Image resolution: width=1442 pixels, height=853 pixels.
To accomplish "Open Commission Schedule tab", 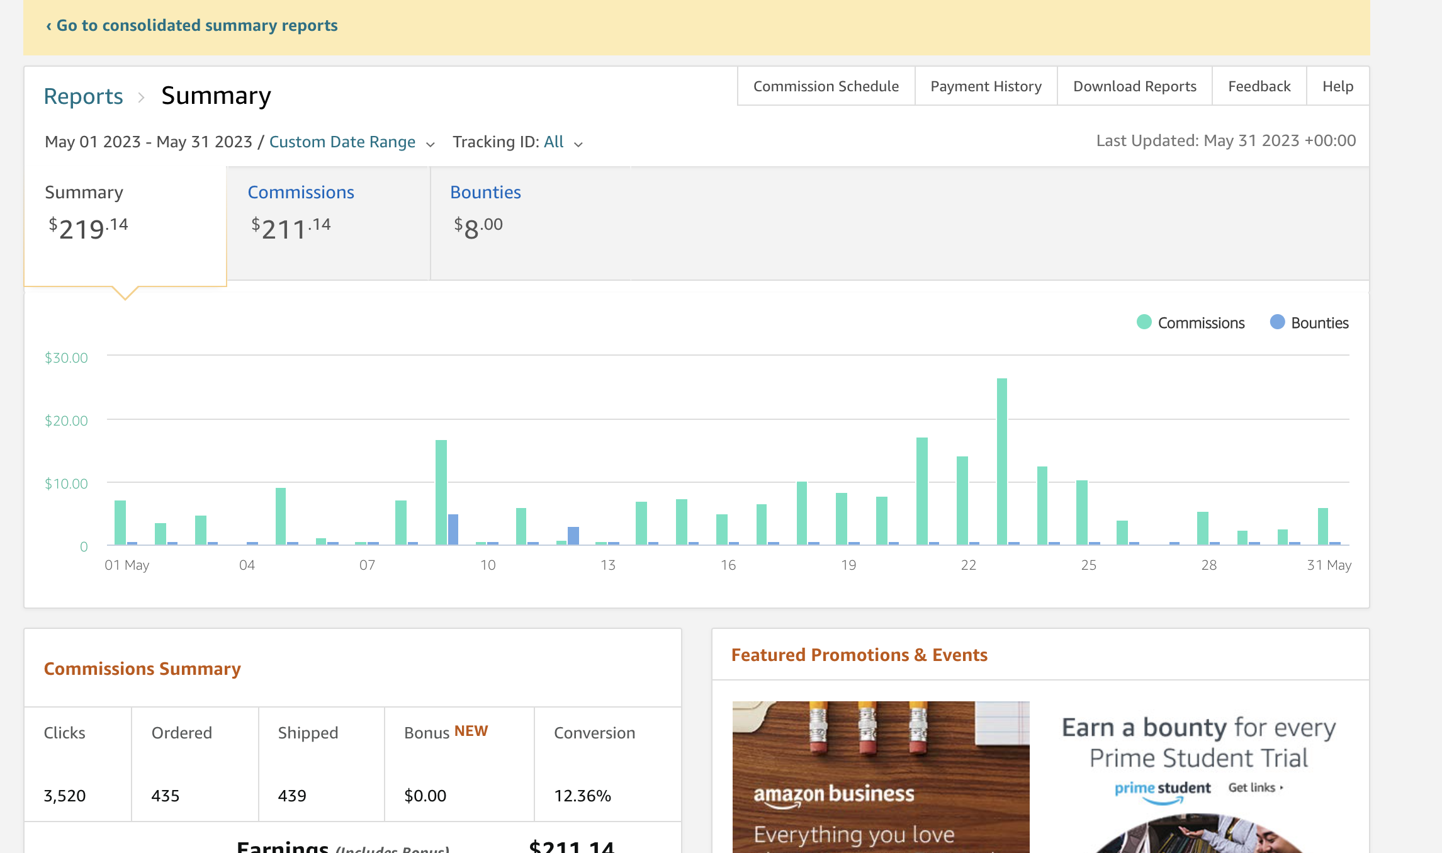I will pyautogui.click(x=826, y=86).
